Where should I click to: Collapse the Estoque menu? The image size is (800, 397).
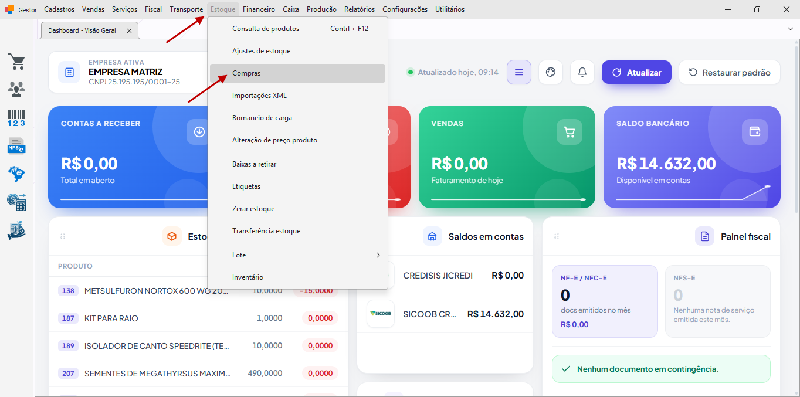point(223,9)
